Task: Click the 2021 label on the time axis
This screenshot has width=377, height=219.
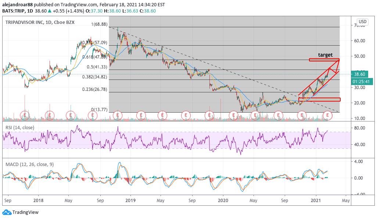Action: 316,201
